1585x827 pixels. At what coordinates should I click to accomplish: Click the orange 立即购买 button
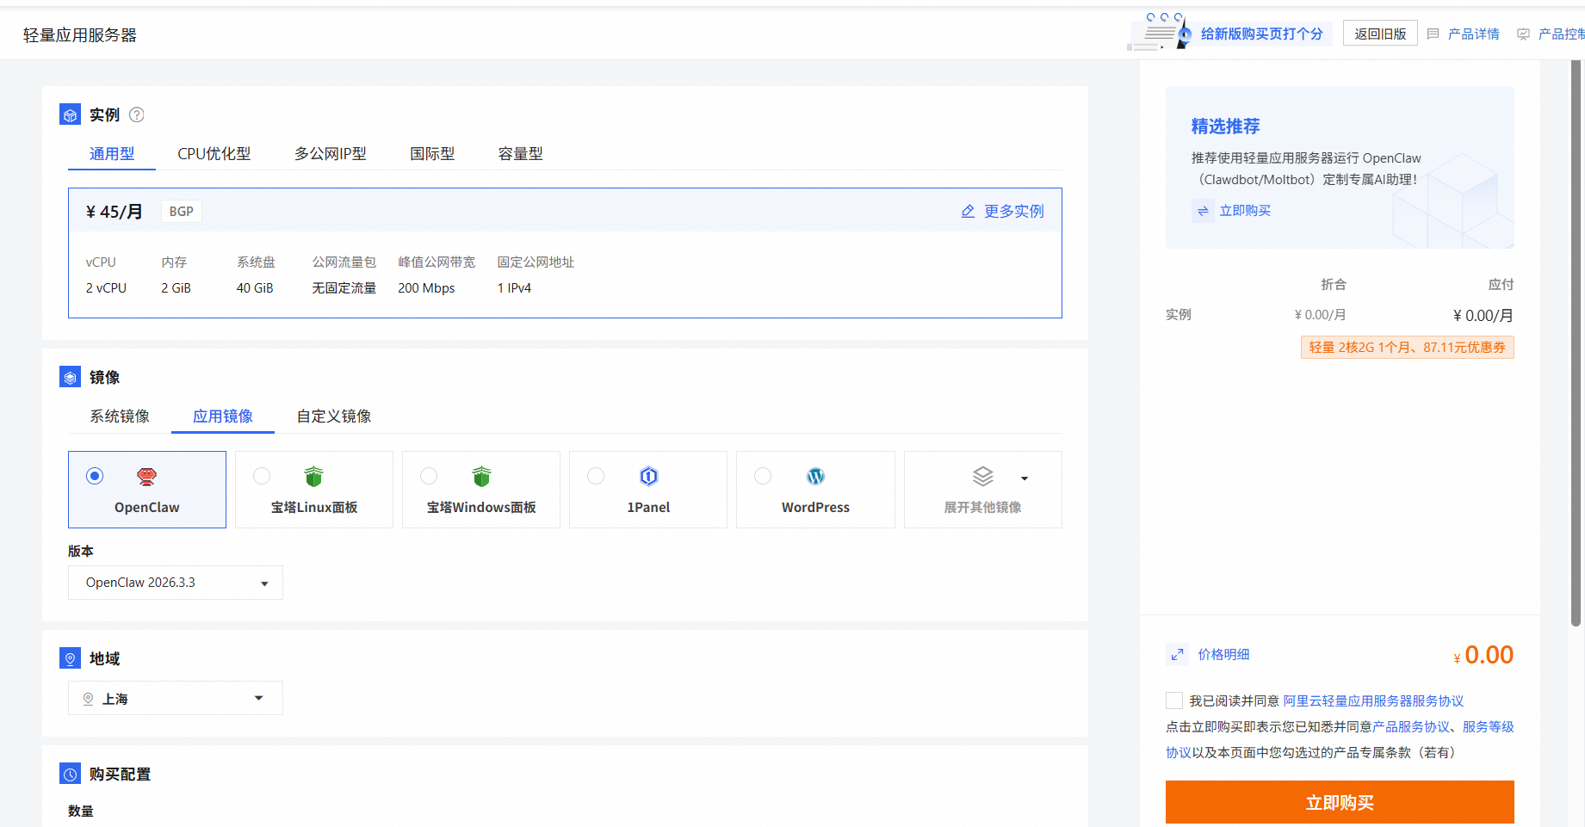point(1339,802)
